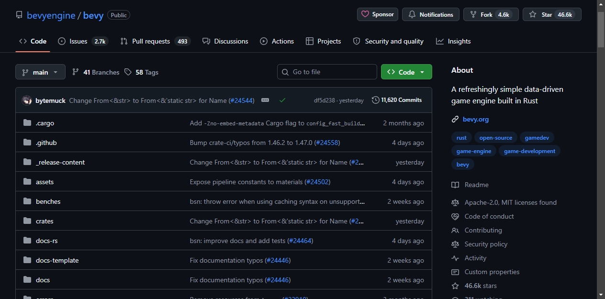Click the benches folder icon
The image size is (605, 299).
(27, 201)
